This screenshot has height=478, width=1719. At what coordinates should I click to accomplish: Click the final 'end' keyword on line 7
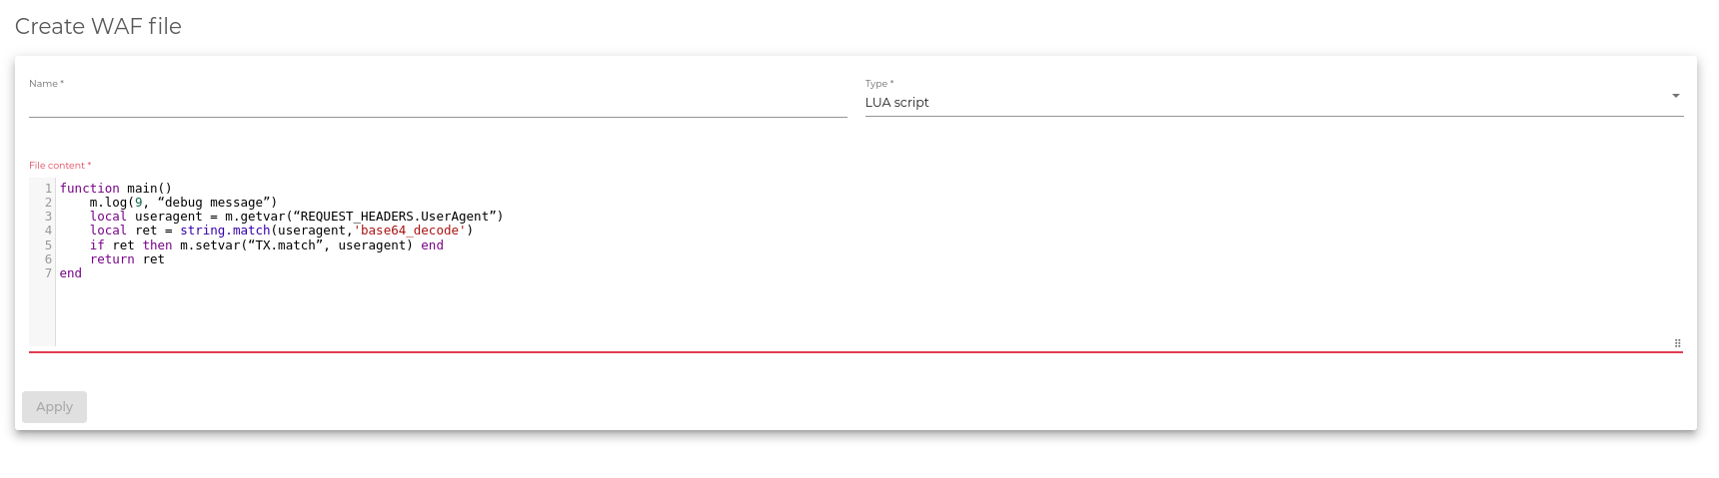click(71, 273)
